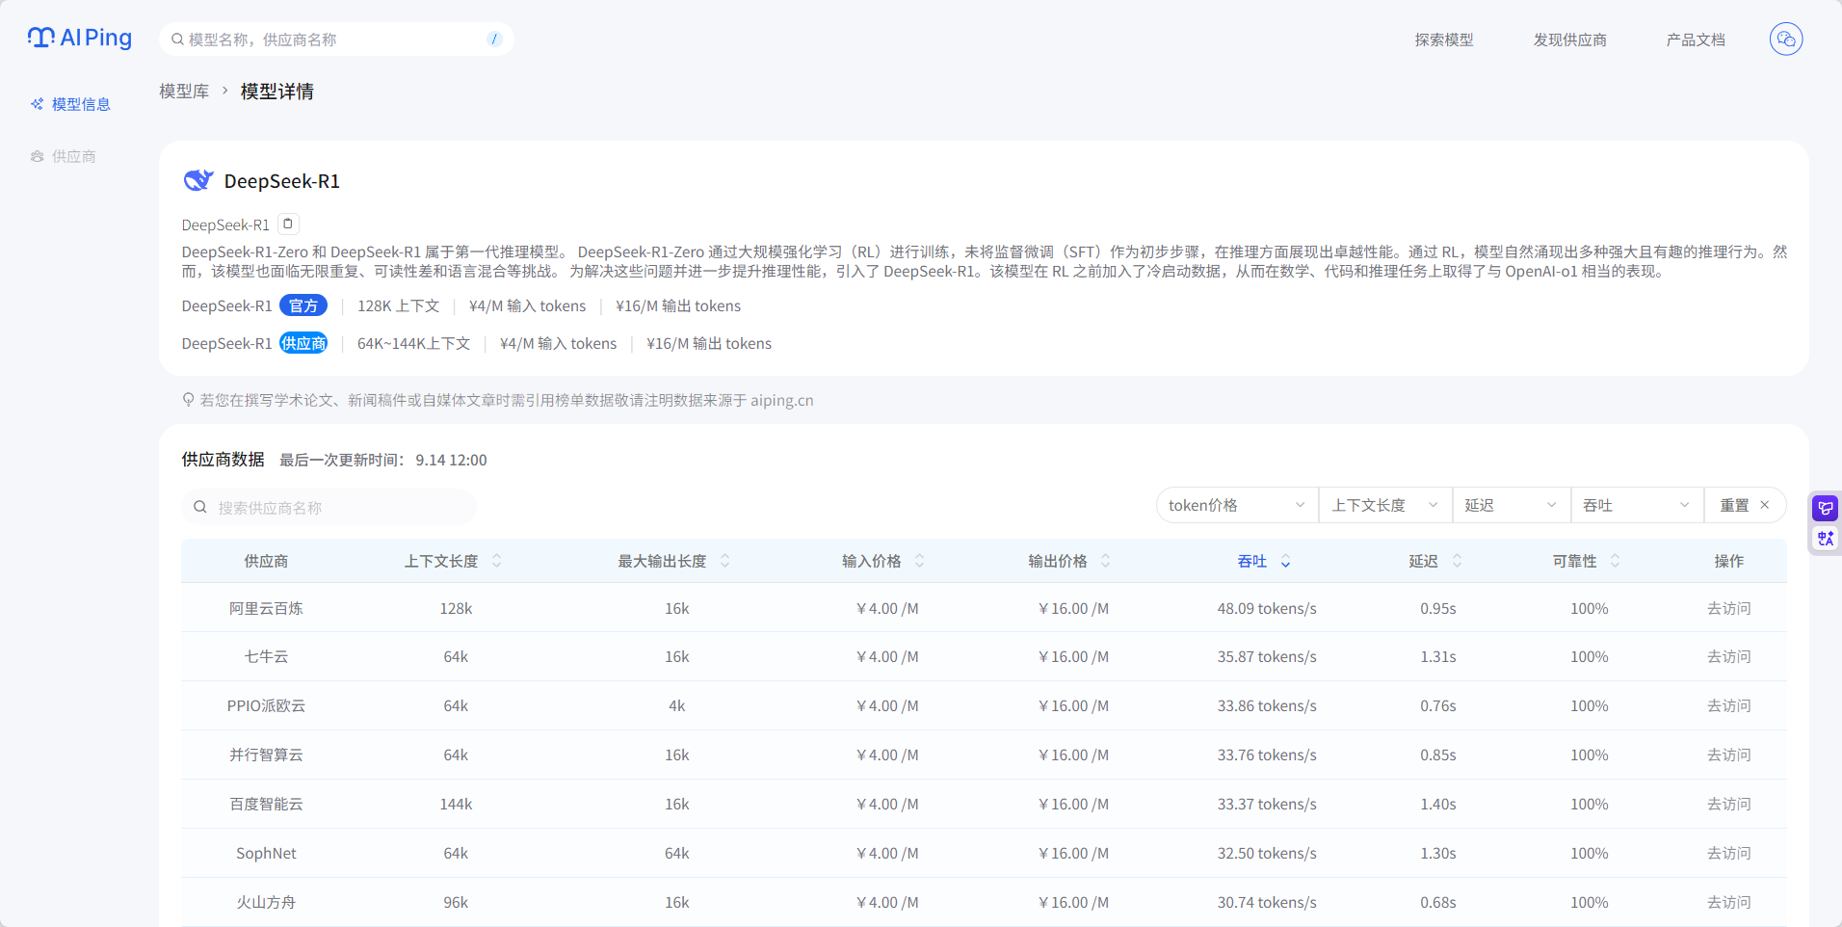Open the 上下文长度 filter dropdown
The height and width of the screenshot is (927, 1842).
[x=1385, y=505]
